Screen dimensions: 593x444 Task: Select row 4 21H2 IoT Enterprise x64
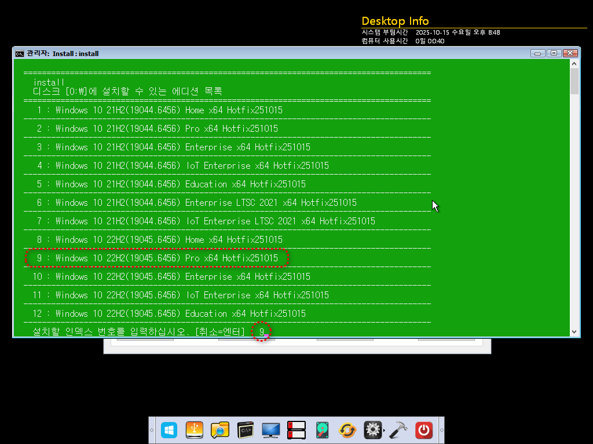pos(182,166)
